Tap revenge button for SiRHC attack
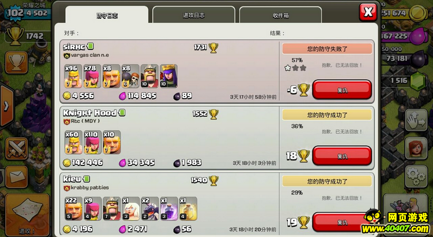433x237 pixels. tap(342, 89)
